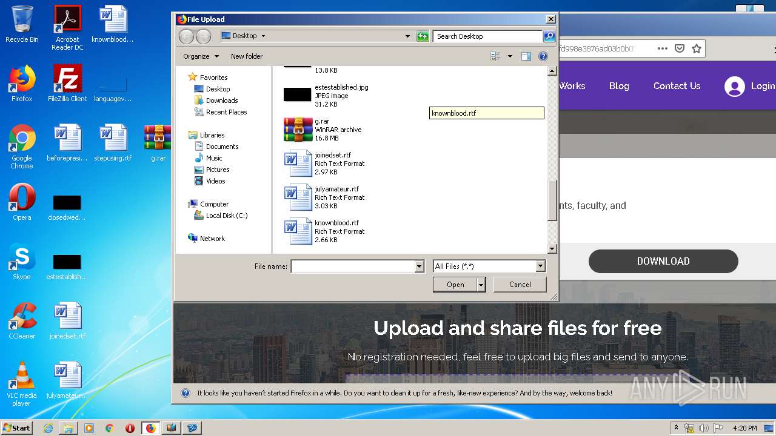This screenshot has height=436, width=776.
Task: Click refresh icon next to address path
Action: (423, 36)
